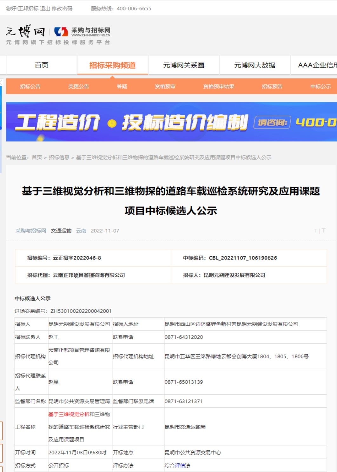Open 元博网关系圈 navigation tab
The width and height of the screenshot is (337, 472).
point(183,65)
